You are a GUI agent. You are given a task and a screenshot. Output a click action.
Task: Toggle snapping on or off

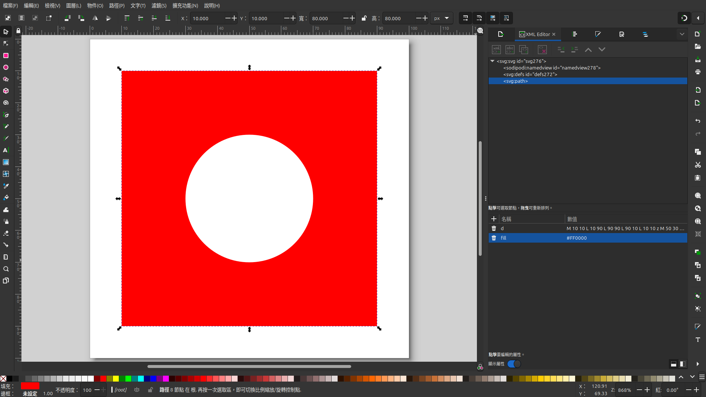[684, 18]
